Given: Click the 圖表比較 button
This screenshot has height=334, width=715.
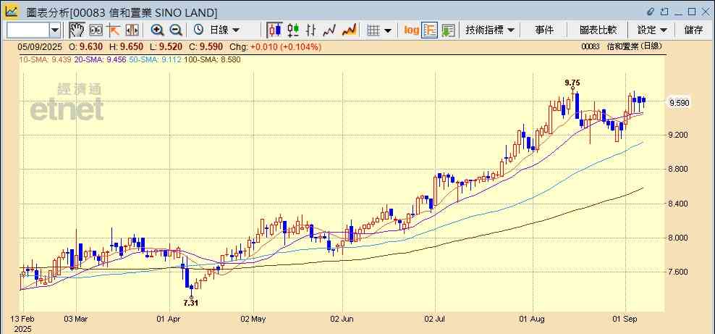Looking at the screenshot, I should click(598, 30).
